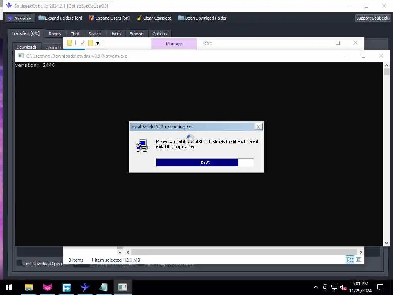The height and width of the screenshot is (295, 393).
Task: Show hidden system tray icons
Action: (x=316, y=287)
